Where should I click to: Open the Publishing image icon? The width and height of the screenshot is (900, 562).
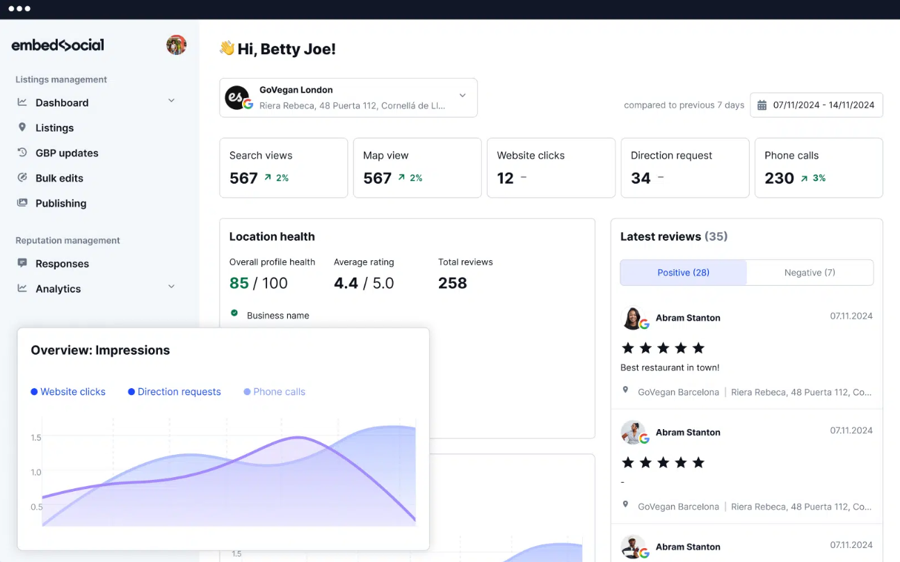click(x=22, y=203)
